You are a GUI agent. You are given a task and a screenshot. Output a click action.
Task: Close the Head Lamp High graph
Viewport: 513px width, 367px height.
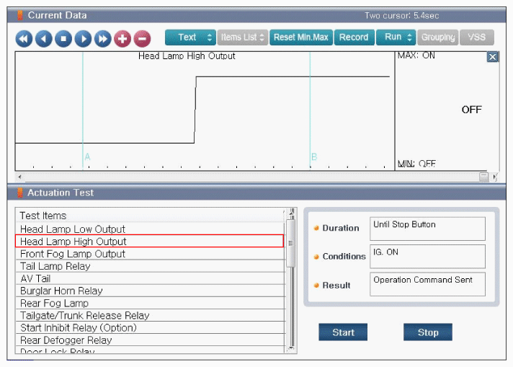[492, 57]
